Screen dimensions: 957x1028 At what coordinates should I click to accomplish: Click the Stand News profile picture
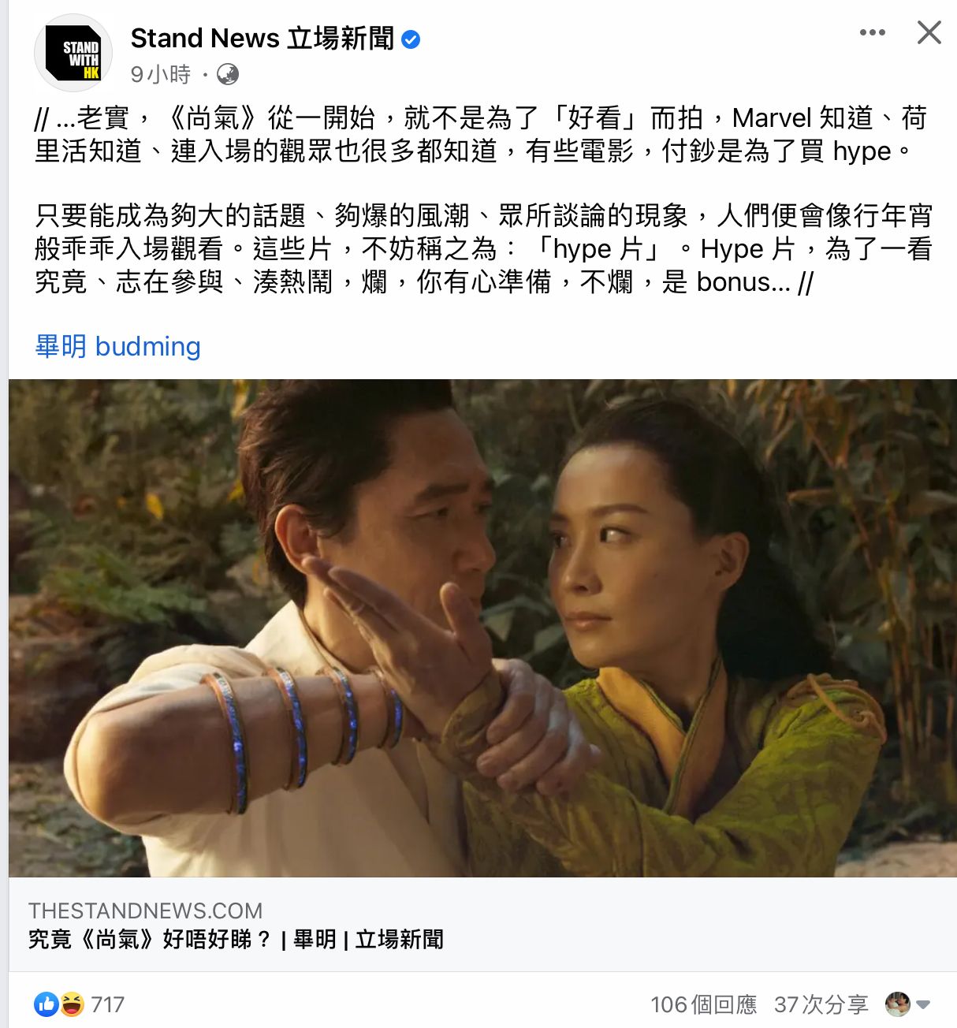point(73,53)
